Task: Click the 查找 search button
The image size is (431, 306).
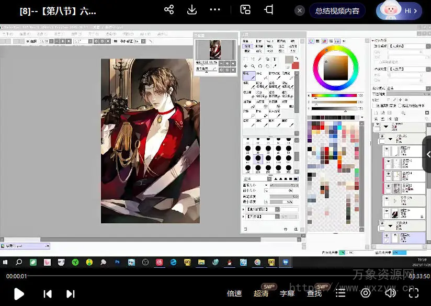Action: point(314,293)
